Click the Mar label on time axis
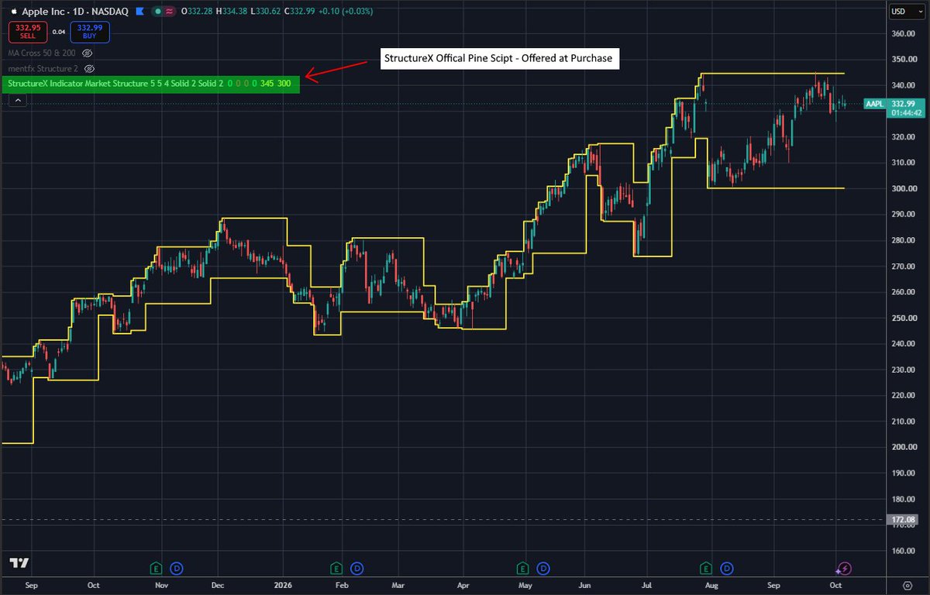 397,586
